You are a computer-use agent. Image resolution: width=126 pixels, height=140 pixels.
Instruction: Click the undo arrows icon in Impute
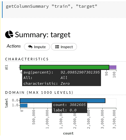pyautogui.click(x=30, y=47)
